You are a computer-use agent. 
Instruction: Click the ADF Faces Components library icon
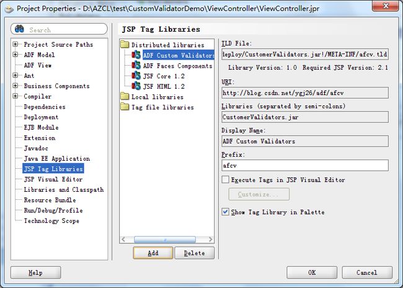(x=136, y=65)
